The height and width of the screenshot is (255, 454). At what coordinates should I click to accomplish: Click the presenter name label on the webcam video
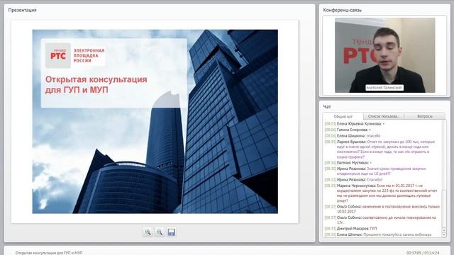(384, 88)
